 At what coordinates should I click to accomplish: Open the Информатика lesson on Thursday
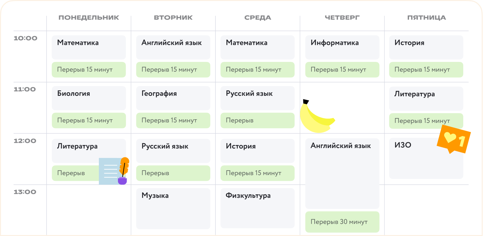(342, 47)
